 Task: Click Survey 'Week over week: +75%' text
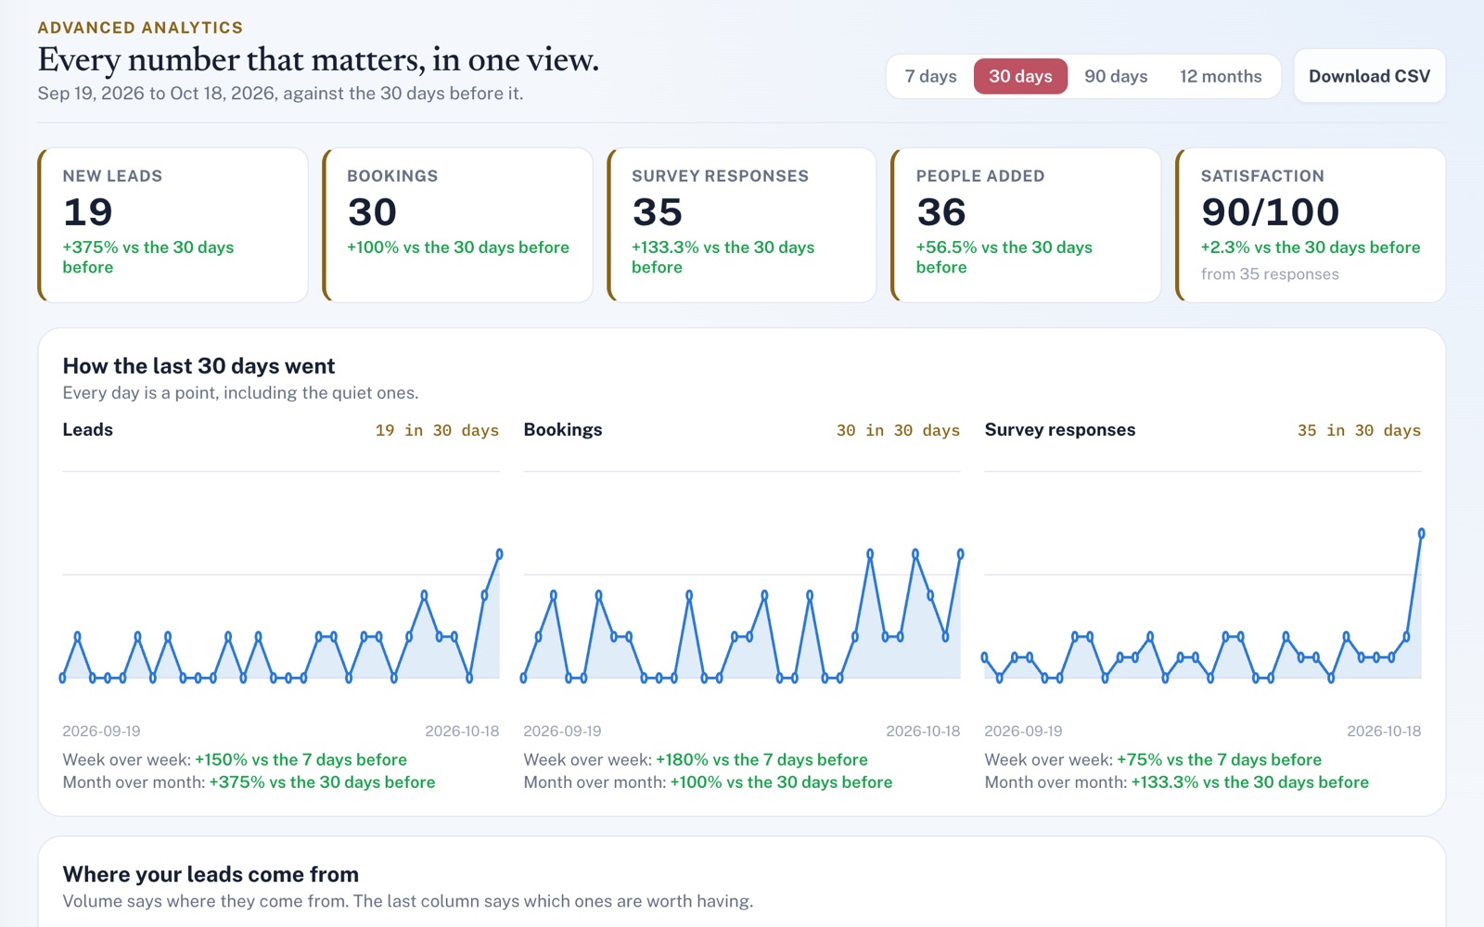click(x=1153, y=760)
